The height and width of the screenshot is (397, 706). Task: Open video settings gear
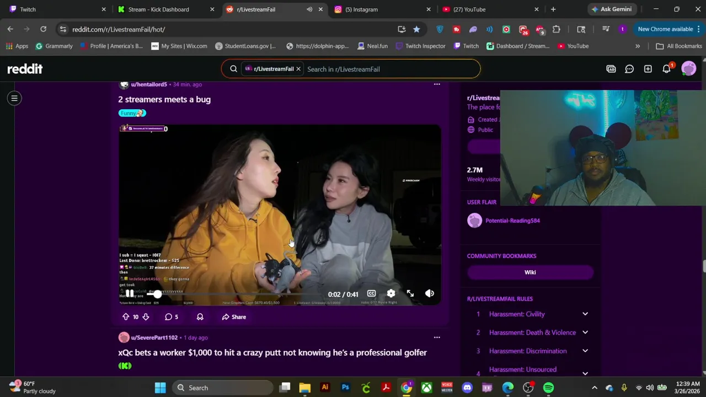pyautogui.click(x=391, y=294)
